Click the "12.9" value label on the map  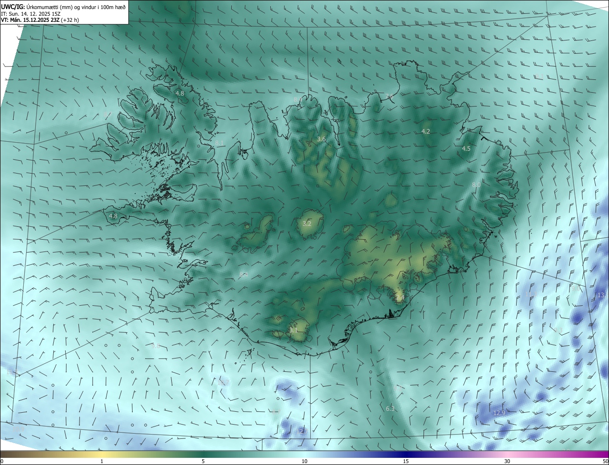pos(499,413)
